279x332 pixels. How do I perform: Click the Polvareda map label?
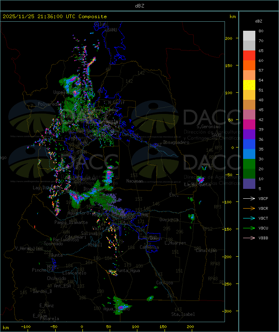click(49, 104)
